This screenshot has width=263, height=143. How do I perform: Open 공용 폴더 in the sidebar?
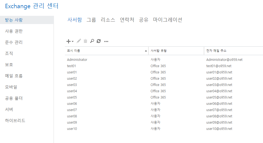pyautogui.click(x=14, y=98)
